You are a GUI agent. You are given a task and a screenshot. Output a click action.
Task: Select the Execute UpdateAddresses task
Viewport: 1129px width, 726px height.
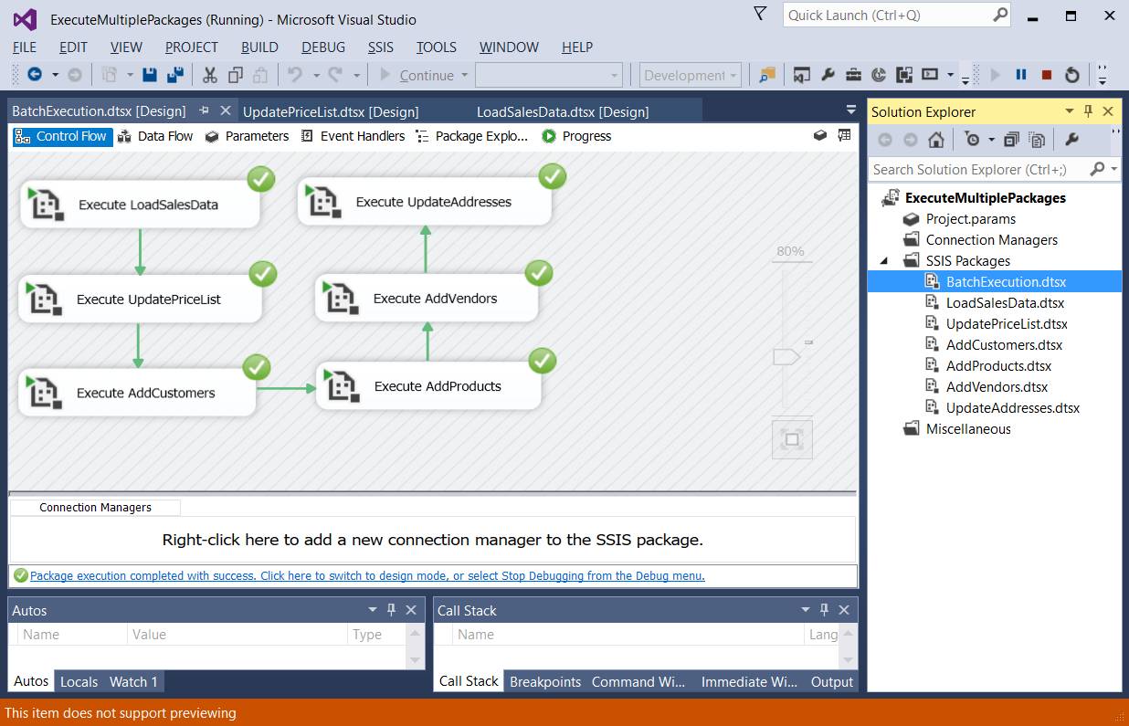[x=425, y=202]
